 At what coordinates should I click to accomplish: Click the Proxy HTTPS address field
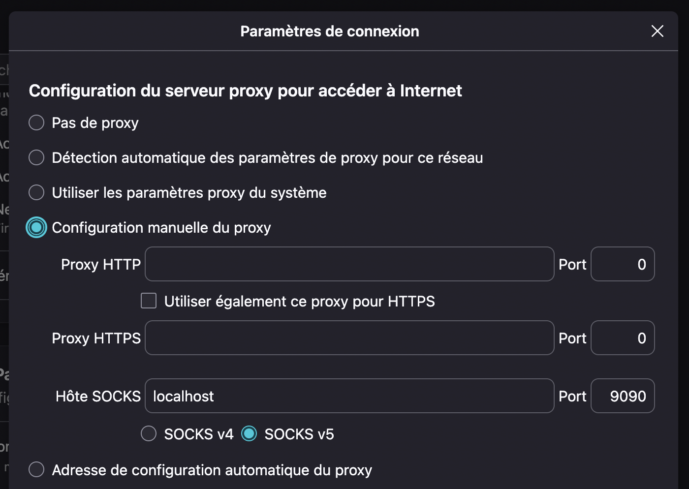(x=349, y=338)
